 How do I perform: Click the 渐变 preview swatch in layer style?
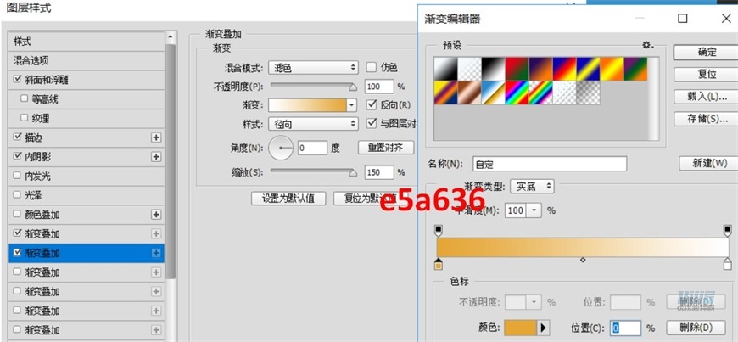click(x=307, y=105)
